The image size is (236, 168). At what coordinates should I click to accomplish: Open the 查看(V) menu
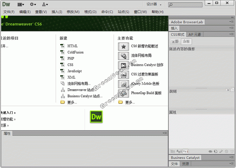tap(41, 12)
